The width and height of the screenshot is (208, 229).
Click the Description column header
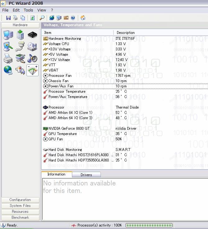126,33
